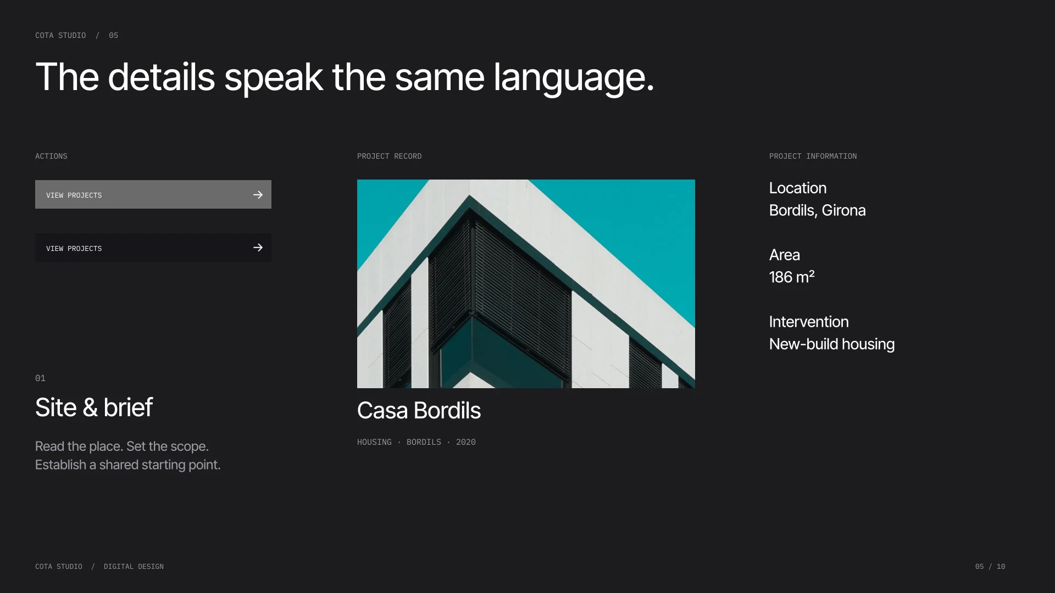1055x593 pixels.
Task: Click the dark VIEW PROJECTS button
Action: (153, 248)
